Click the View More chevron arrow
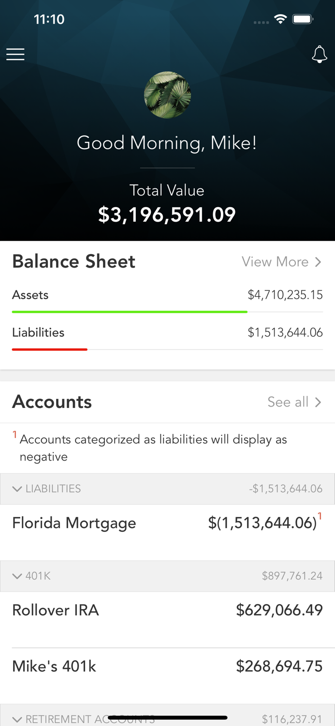Viewport: 335px width, 726px height. point(318,262)
